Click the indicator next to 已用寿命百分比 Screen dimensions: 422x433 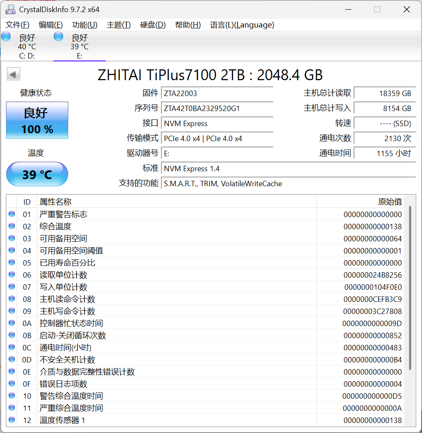point(12,263)
